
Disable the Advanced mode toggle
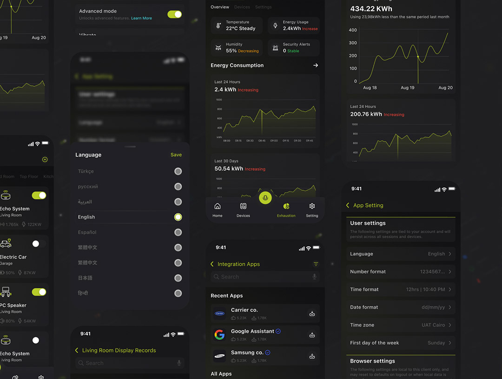coord(174,14)
